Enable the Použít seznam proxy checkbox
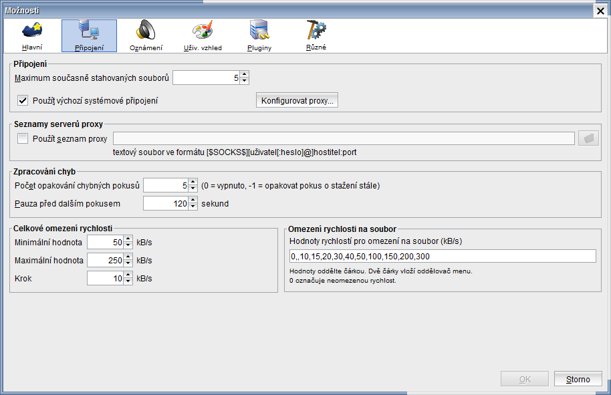The height and width of the screenshot is (395, 611). click(x=23, y=138)
